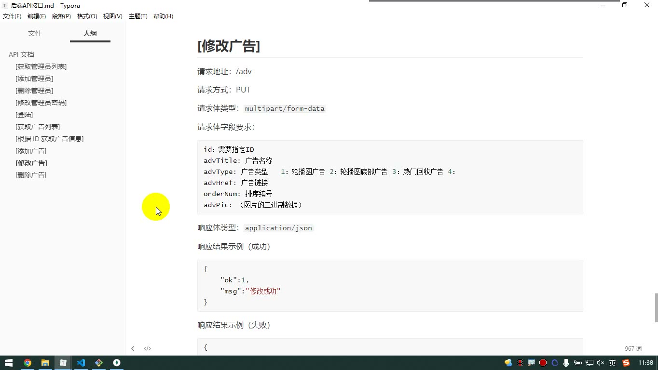
Task: Click the filmstrip tray icon
Action: tap(520, 363)
